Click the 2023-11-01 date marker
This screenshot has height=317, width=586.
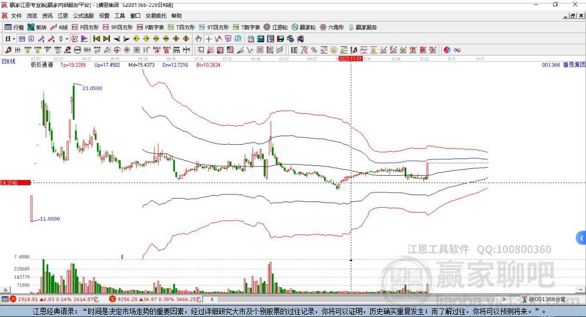[x=351, y=59]
